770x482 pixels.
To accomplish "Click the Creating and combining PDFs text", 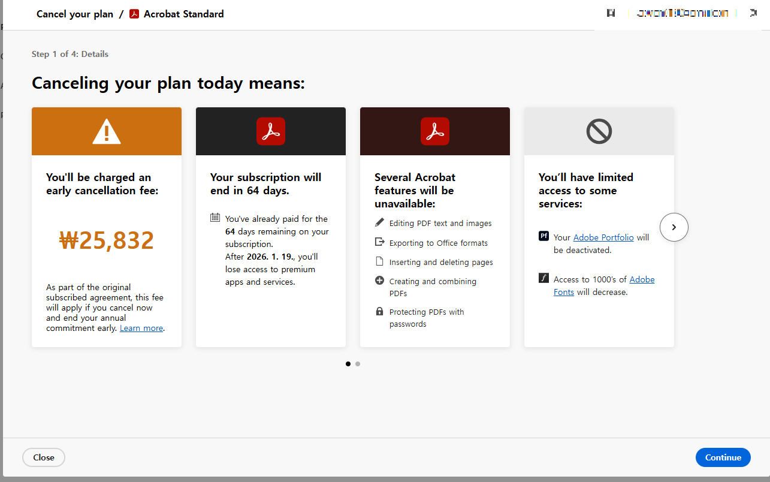I will (433, 287).
